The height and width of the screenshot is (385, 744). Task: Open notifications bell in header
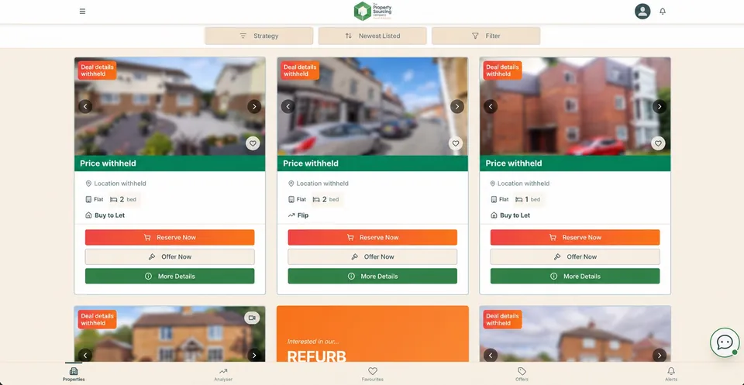(663, 12)
